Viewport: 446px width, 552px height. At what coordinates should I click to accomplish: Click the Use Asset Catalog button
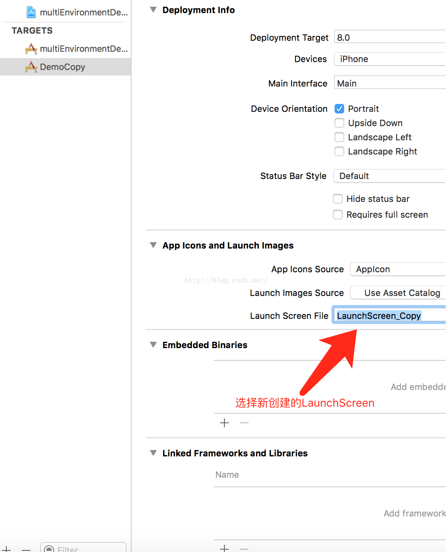pos(399,293)
